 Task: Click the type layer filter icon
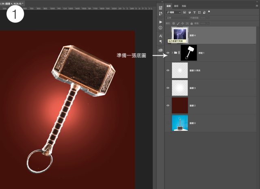tap(194, 13)
